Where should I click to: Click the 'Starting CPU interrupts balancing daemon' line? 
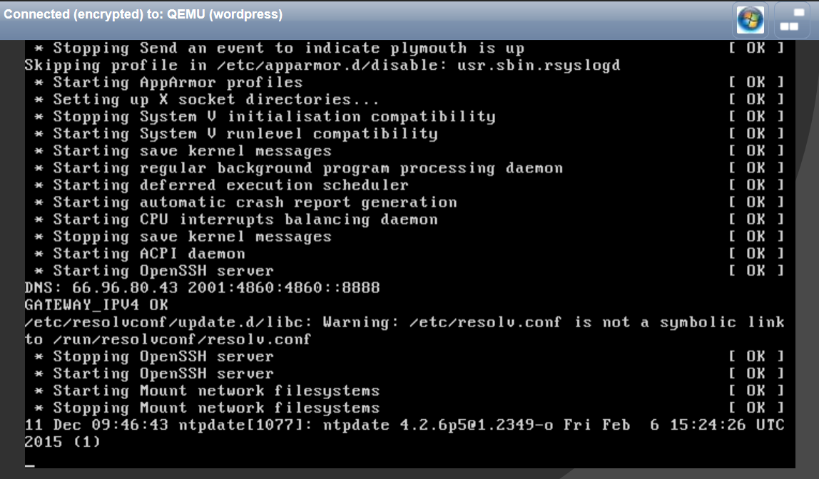click(x=235, y=220)
